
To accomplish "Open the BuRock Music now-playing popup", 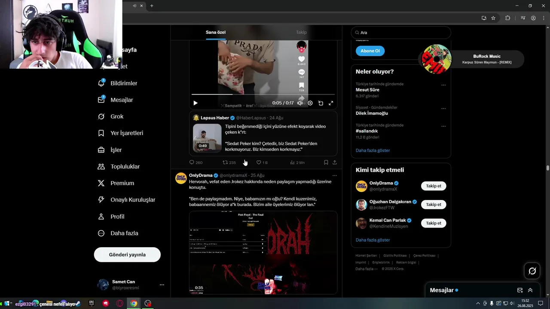I will coord(473,59).
